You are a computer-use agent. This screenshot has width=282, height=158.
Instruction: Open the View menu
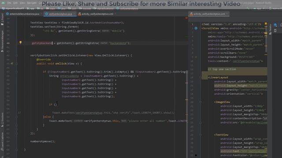[22, 3]
